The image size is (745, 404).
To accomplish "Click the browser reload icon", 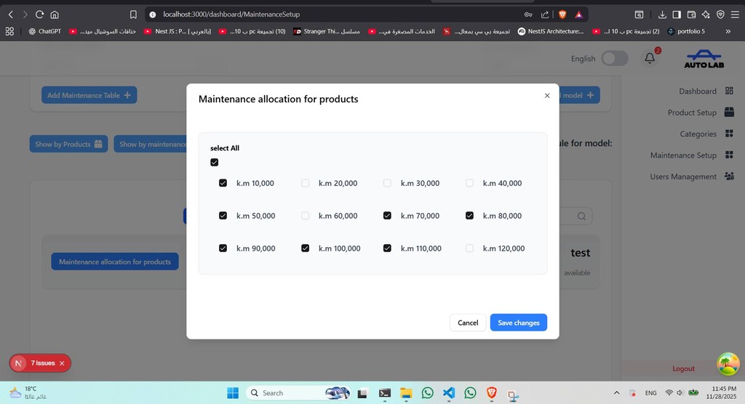I will point(39,15).
